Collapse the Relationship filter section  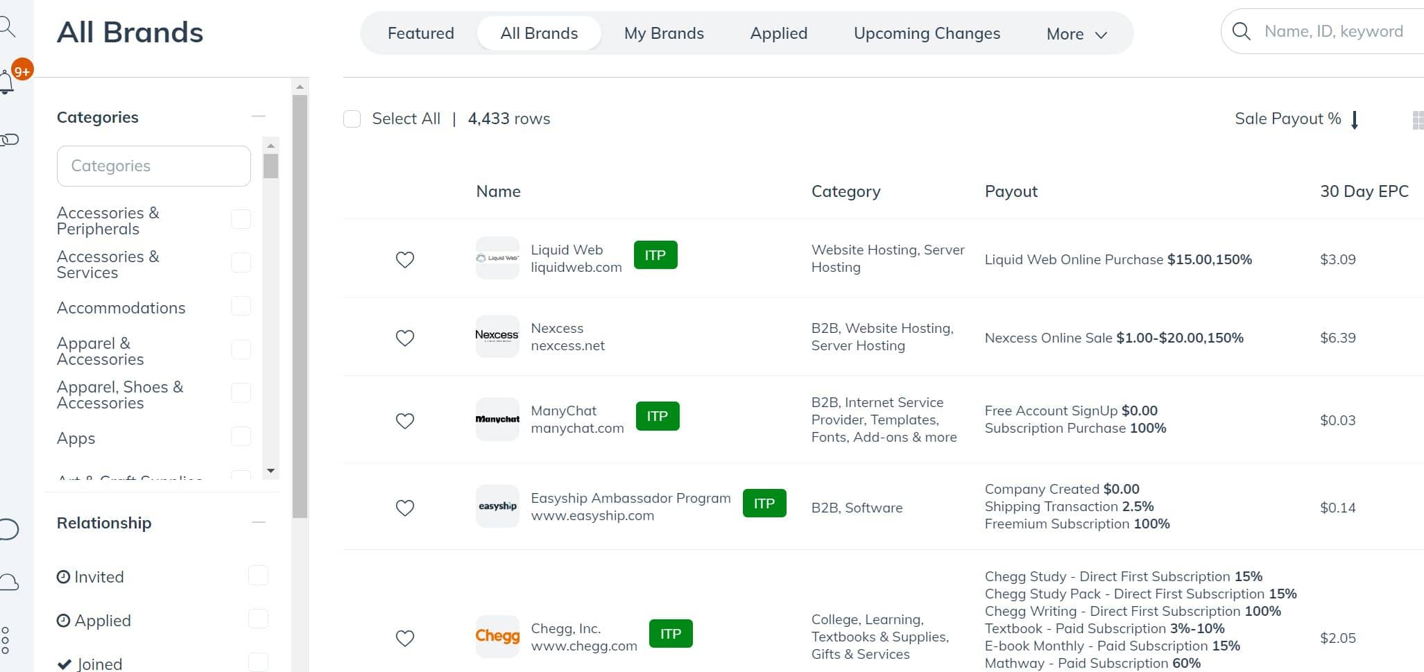[x=259, y=522]
